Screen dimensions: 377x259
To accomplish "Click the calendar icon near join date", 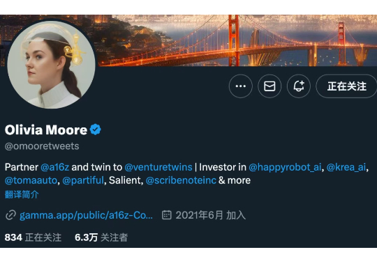I will click(x=167, y=215).
